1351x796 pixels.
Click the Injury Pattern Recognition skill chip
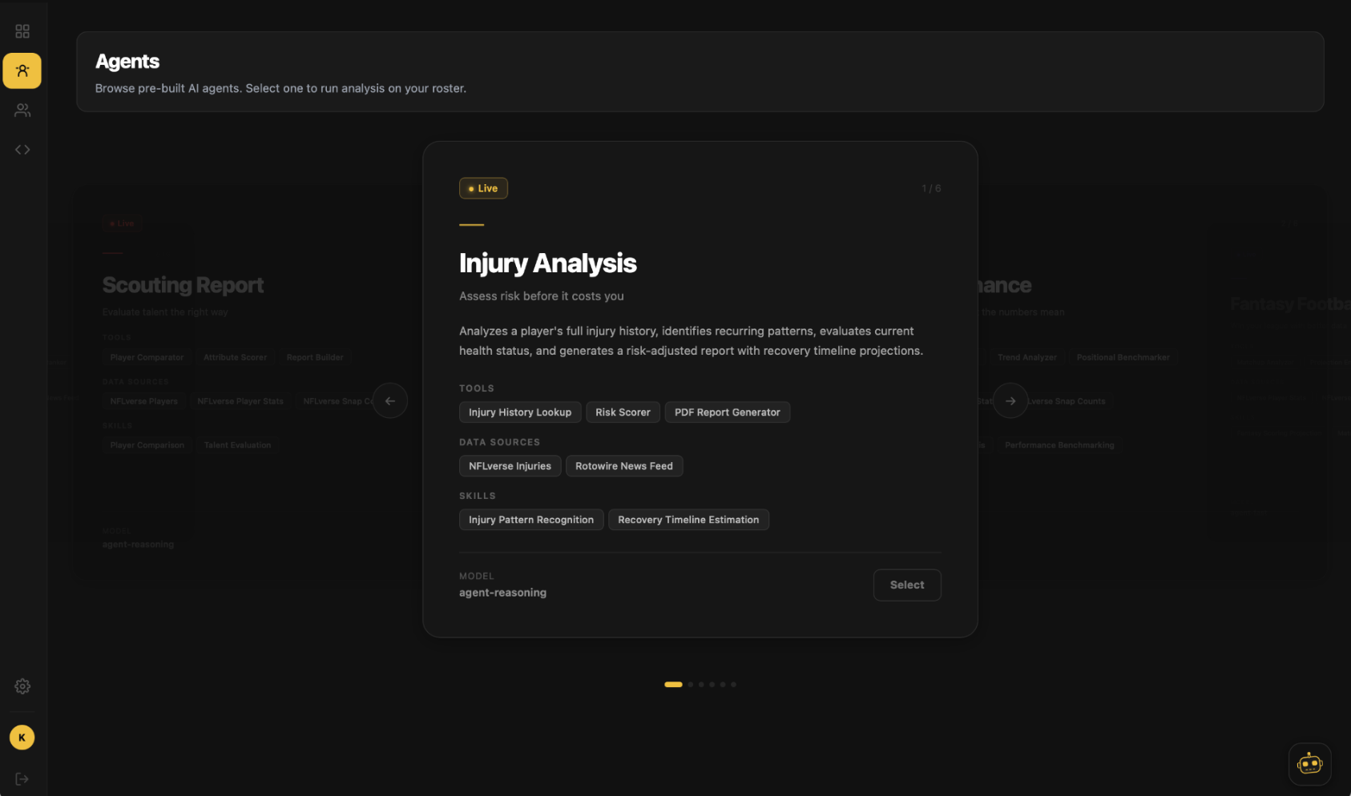[531, 520]
